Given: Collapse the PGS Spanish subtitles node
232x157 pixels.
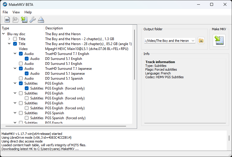Looking at the screenshot, I should point(15,113).
